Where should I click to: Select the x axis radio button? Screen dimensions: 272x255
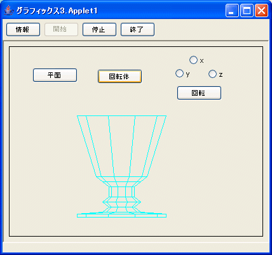(193, 60)
